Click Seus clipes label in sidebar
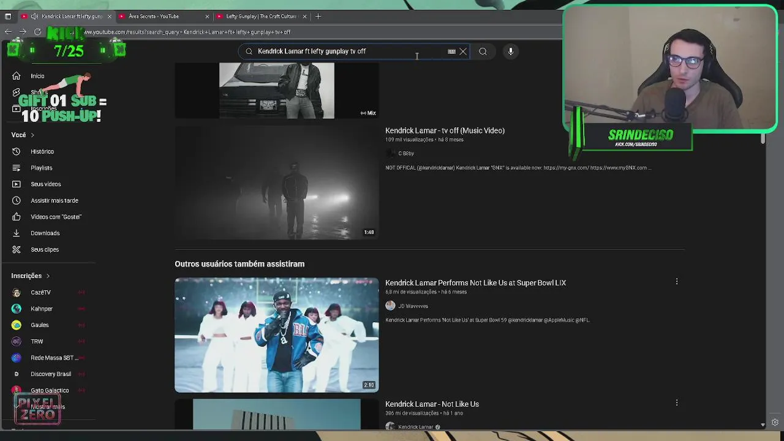784x441 pixels. pyautogui.click(x=45, y=250)
